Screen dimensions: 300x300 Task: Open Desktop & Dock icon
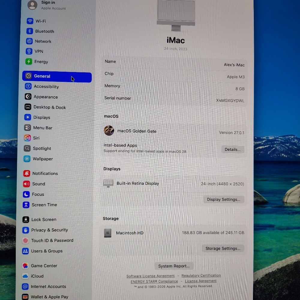pos(28,107)
